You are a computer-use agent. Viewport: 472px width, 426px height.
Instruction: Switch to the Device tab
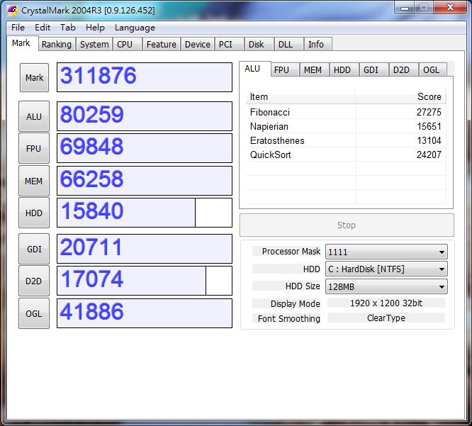(x=198, y=44)
